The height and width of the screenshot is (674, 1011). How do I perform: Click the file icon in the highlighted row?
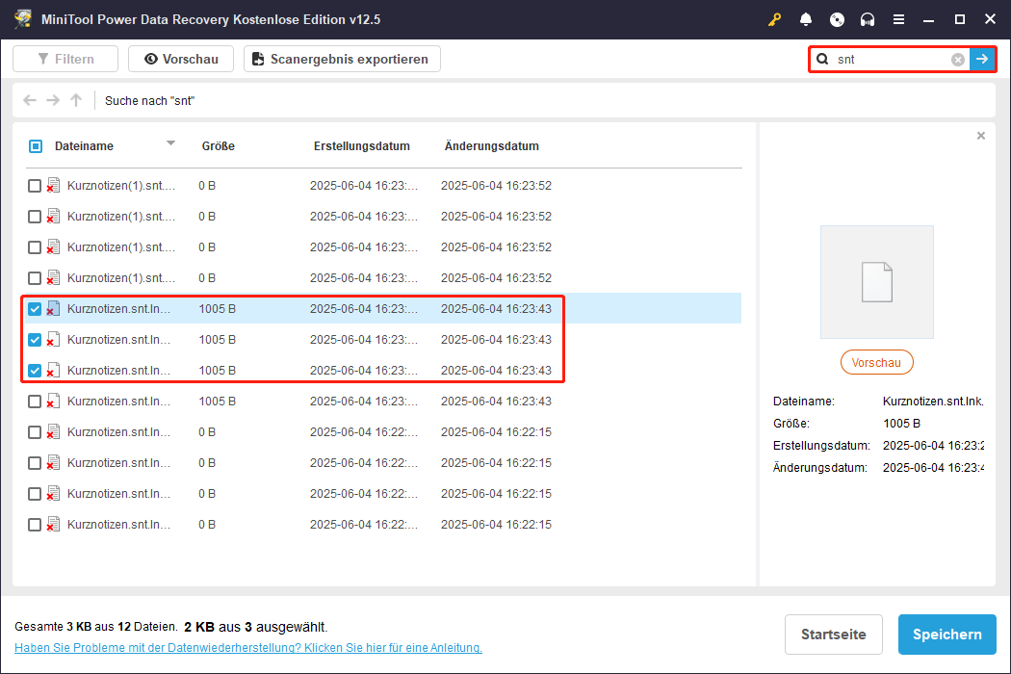(54, 309)
